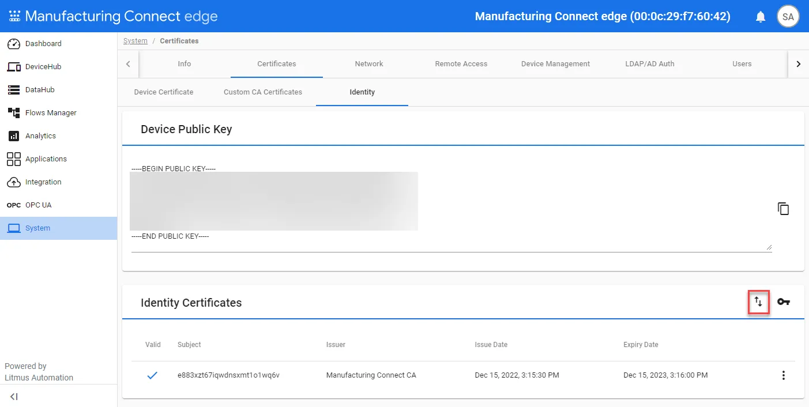Open Custom CA Certificates sub-tab
The height and width of the screenshot is (407, 809).
263,92
